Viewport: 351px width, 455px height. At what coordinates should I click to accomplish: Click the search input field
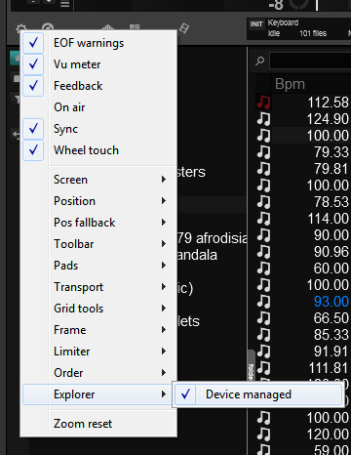[310, 61]
